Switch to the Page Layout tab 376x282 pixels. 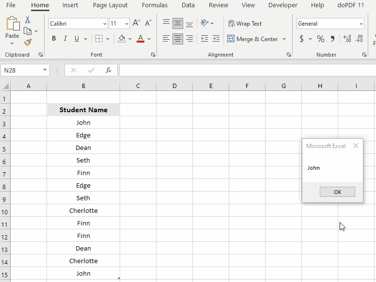110,5
